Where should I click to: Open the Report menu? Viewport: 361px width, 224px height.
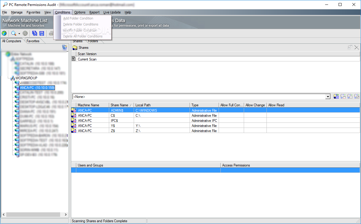click(95, 12)
